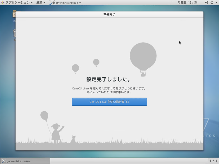
Task: Click the 設定完了しました。 heading
Action: [109, 79]
